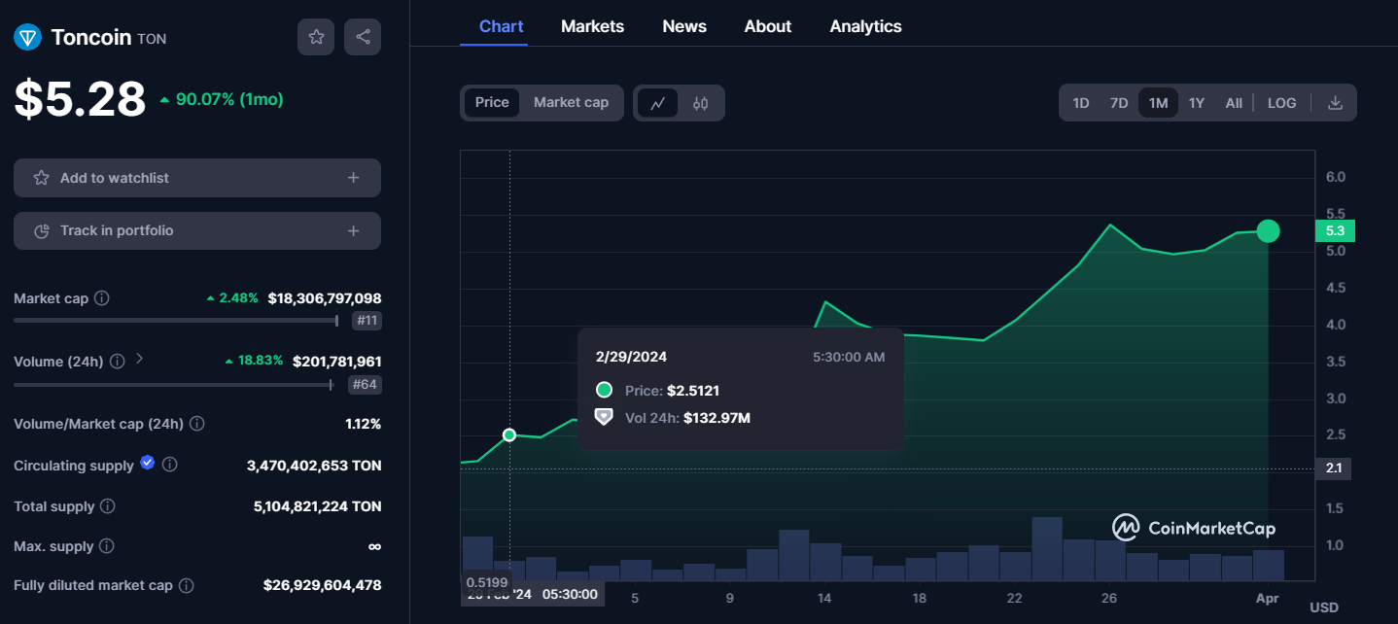The height and width of the screenshot is (624, 1398).
Task: Set chart range to All
Action: click(1234, 103)
